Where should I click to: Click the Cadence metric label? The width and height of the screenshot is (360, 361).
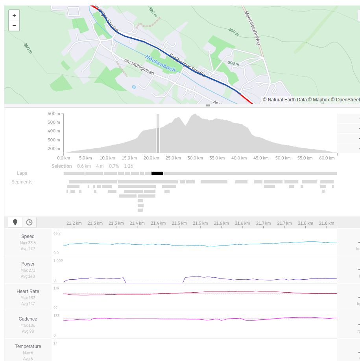(x=28, y=319)
